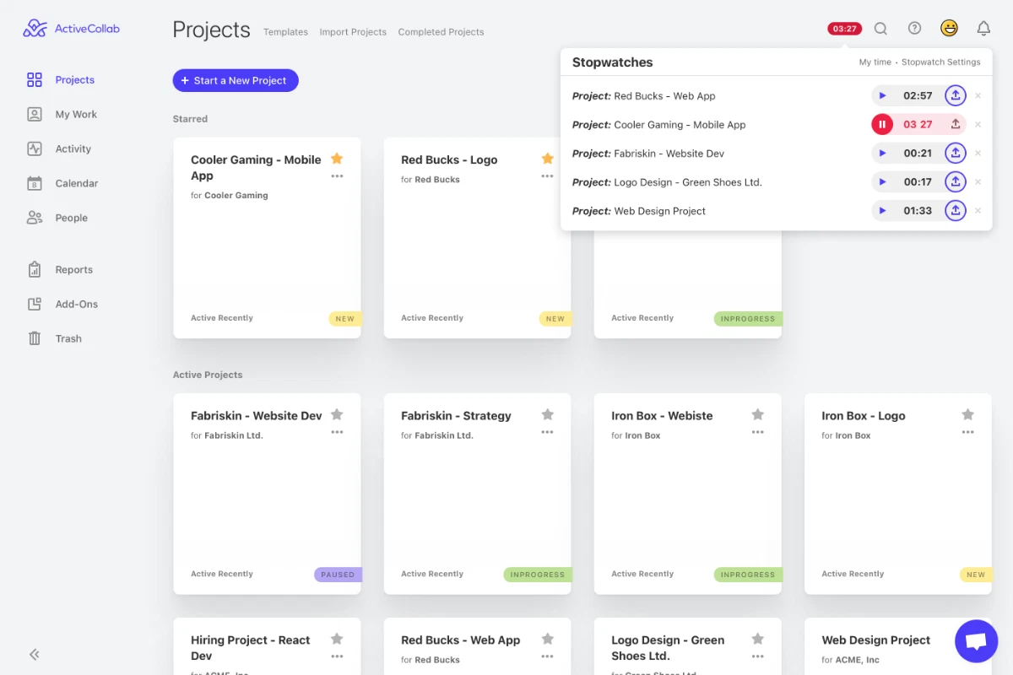Screen dimensions: 1013x675
Task: Open the help question mark icon
Action: pyautogui.click(x=914, y=28)
